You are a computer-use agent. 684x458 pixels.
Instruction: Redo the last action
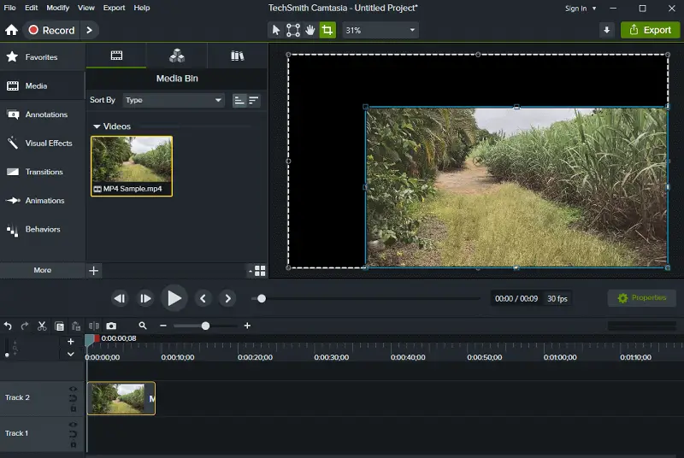(25, 326)
